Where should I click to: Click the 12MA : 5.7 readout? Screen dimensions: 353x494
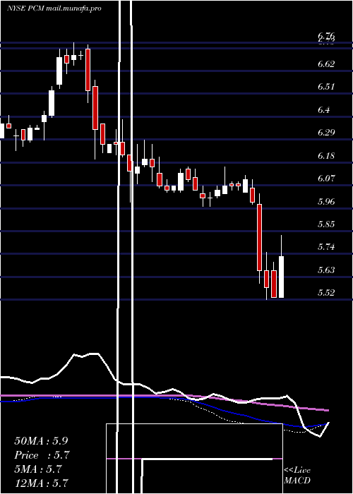(41, 483)
